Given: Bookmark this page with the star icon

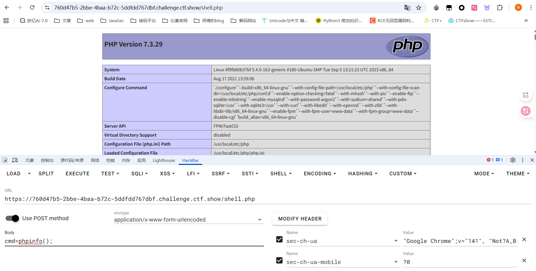Looking at the screenshot, I should (419, 8).
